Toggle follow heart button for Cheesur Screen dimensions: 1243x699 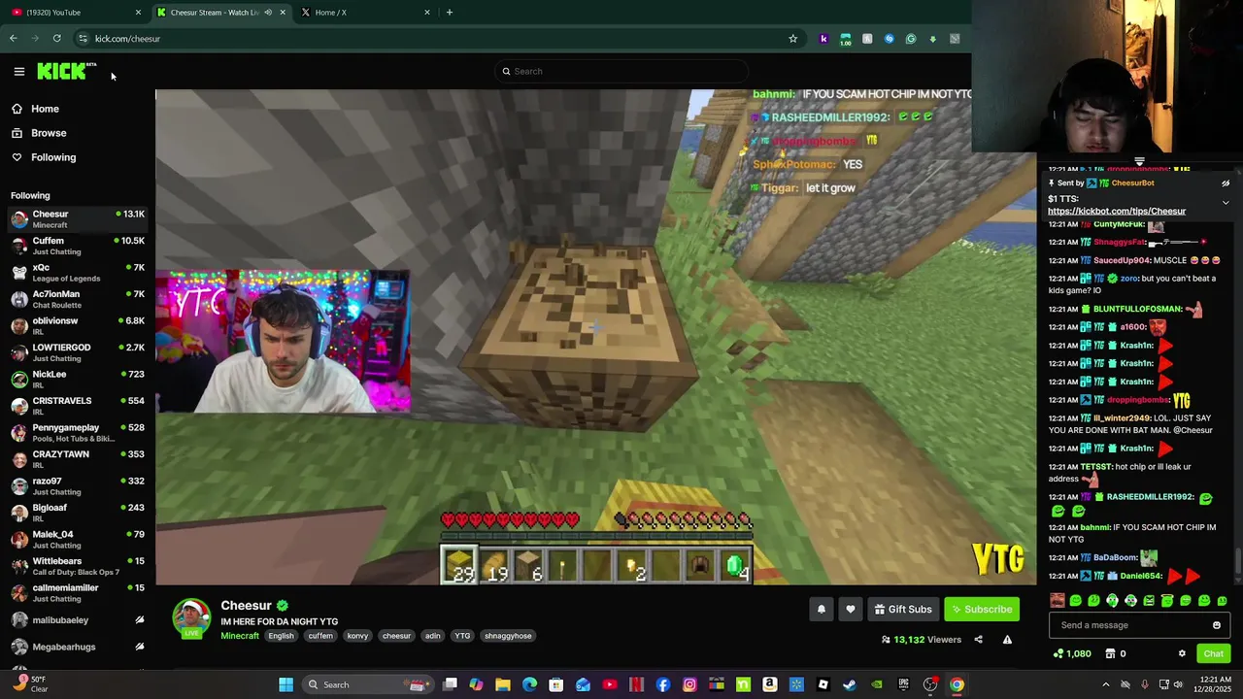(850, 609)
